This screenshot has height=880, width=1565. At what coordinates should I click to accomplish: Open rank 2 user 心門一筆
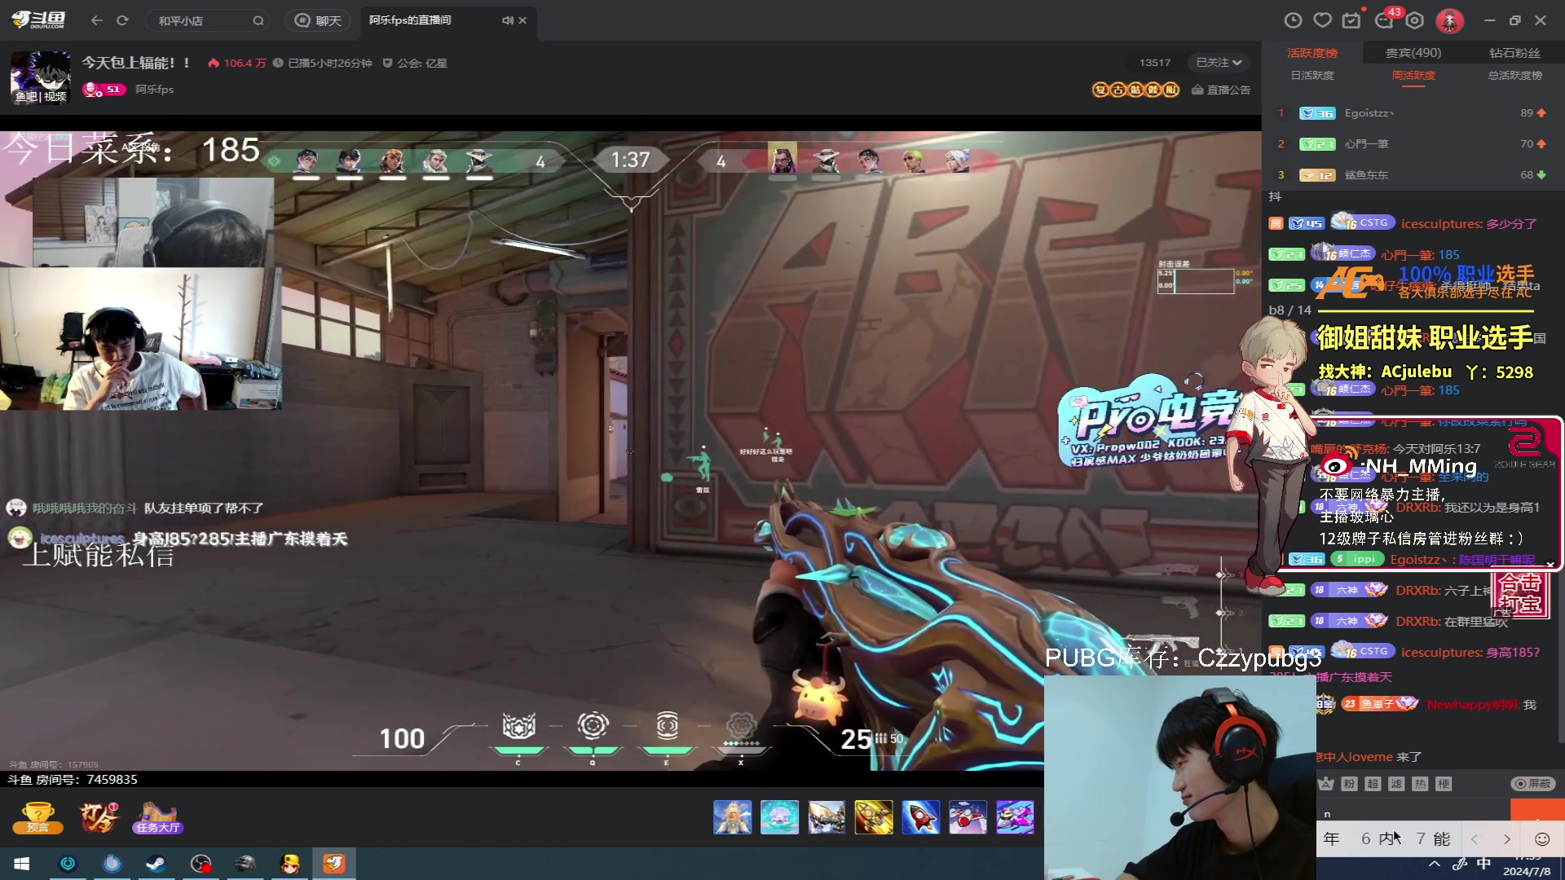pyautogui.click(x=1367, y=144)
